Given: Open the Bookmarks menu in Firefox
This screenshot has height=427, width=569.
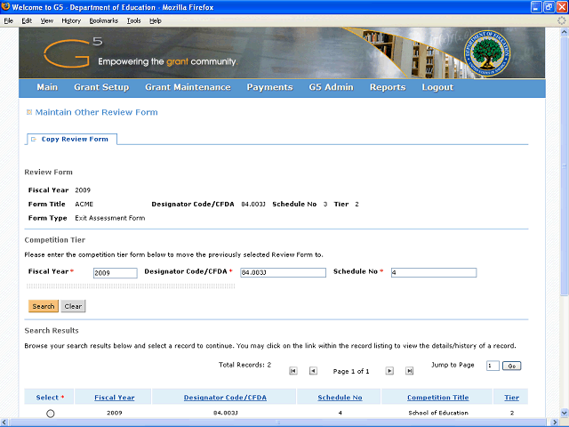Looking at the screenshot, I should pos(103,20).
